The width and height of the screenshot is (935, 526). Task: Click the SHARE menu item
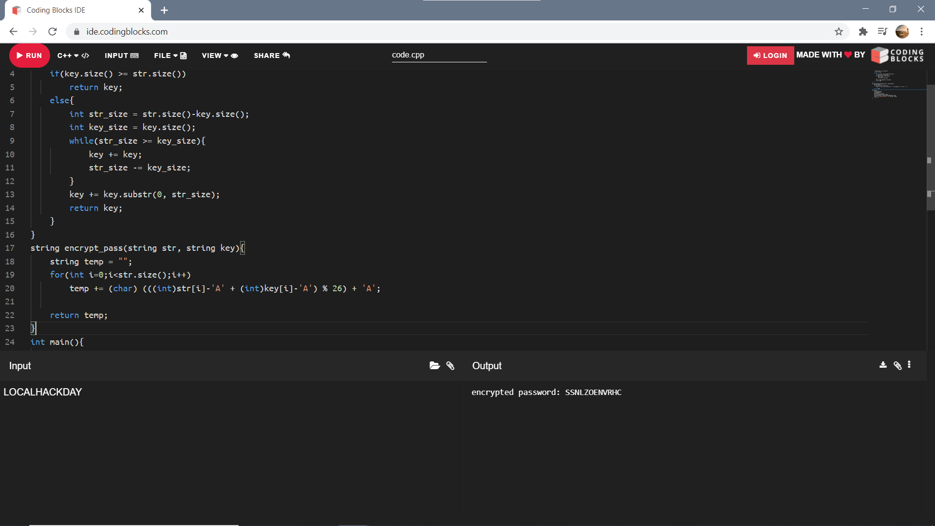coord(271,56)
